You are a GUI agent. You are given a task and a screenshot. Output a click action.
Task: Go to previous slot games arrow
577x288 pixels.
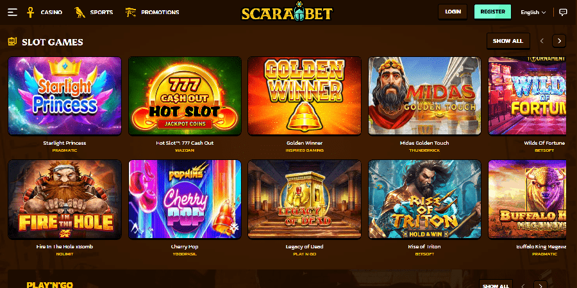(x=542, y=41)
